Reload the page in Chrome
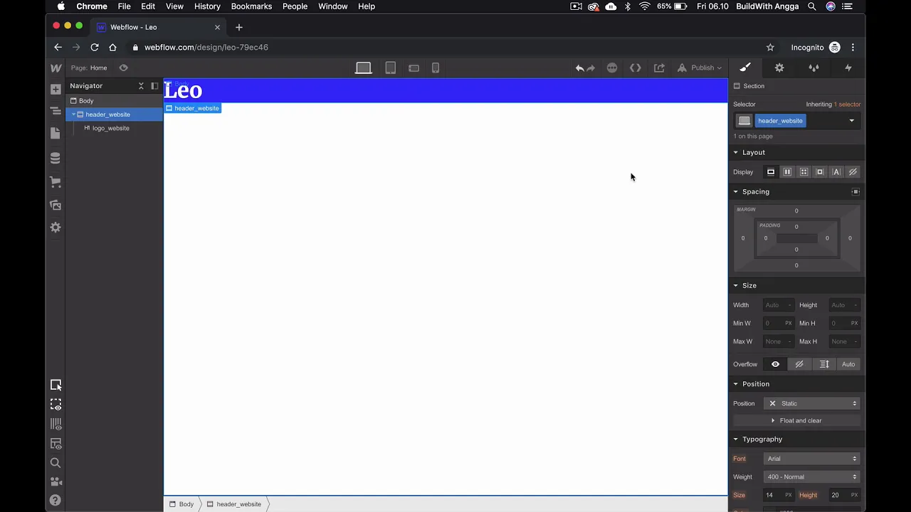 point(94,48)
